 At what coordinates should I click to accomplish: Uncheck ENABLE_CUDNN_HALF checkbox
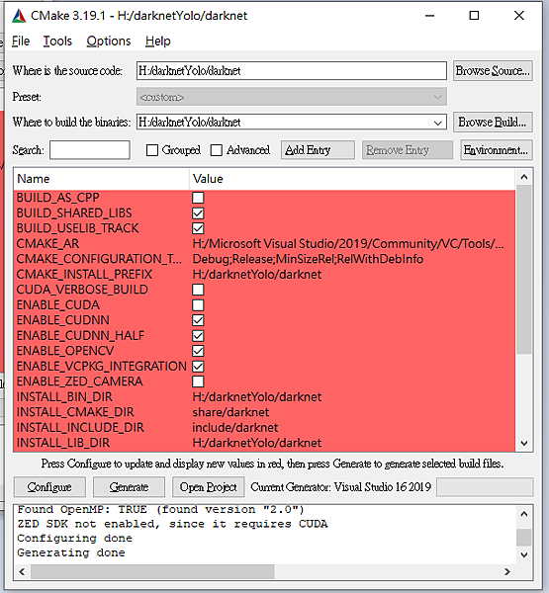(x=198, y=336)
